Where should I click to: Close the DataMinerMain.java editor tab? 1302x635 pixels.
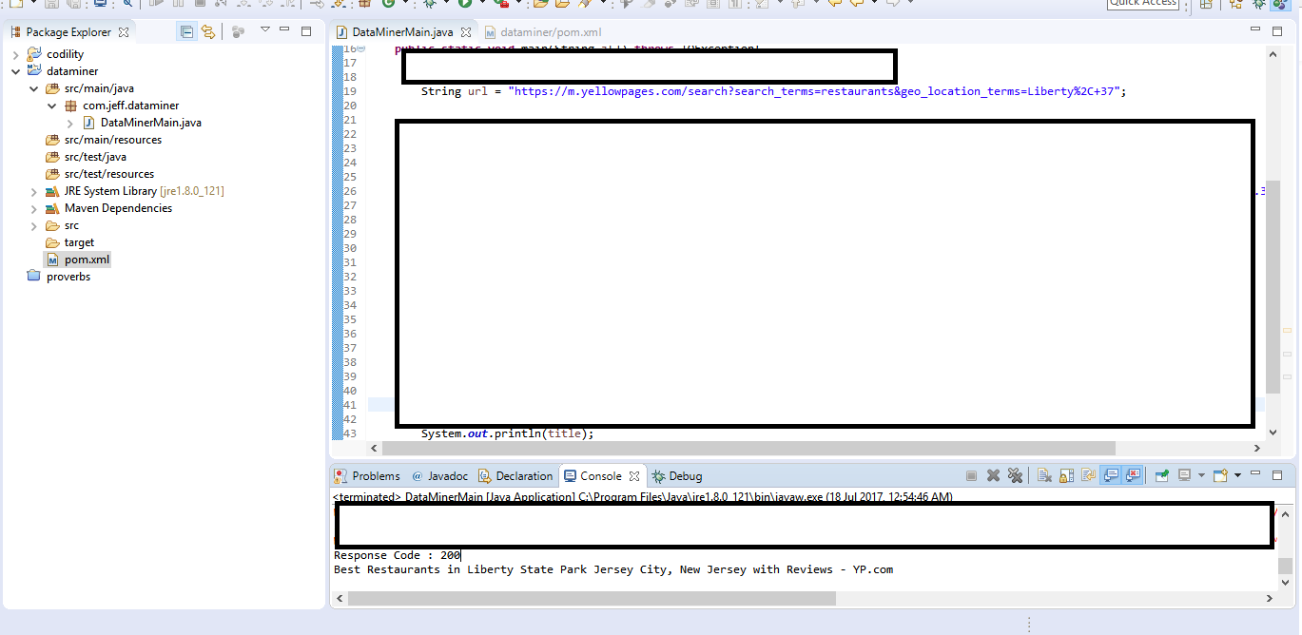(466, 32)
